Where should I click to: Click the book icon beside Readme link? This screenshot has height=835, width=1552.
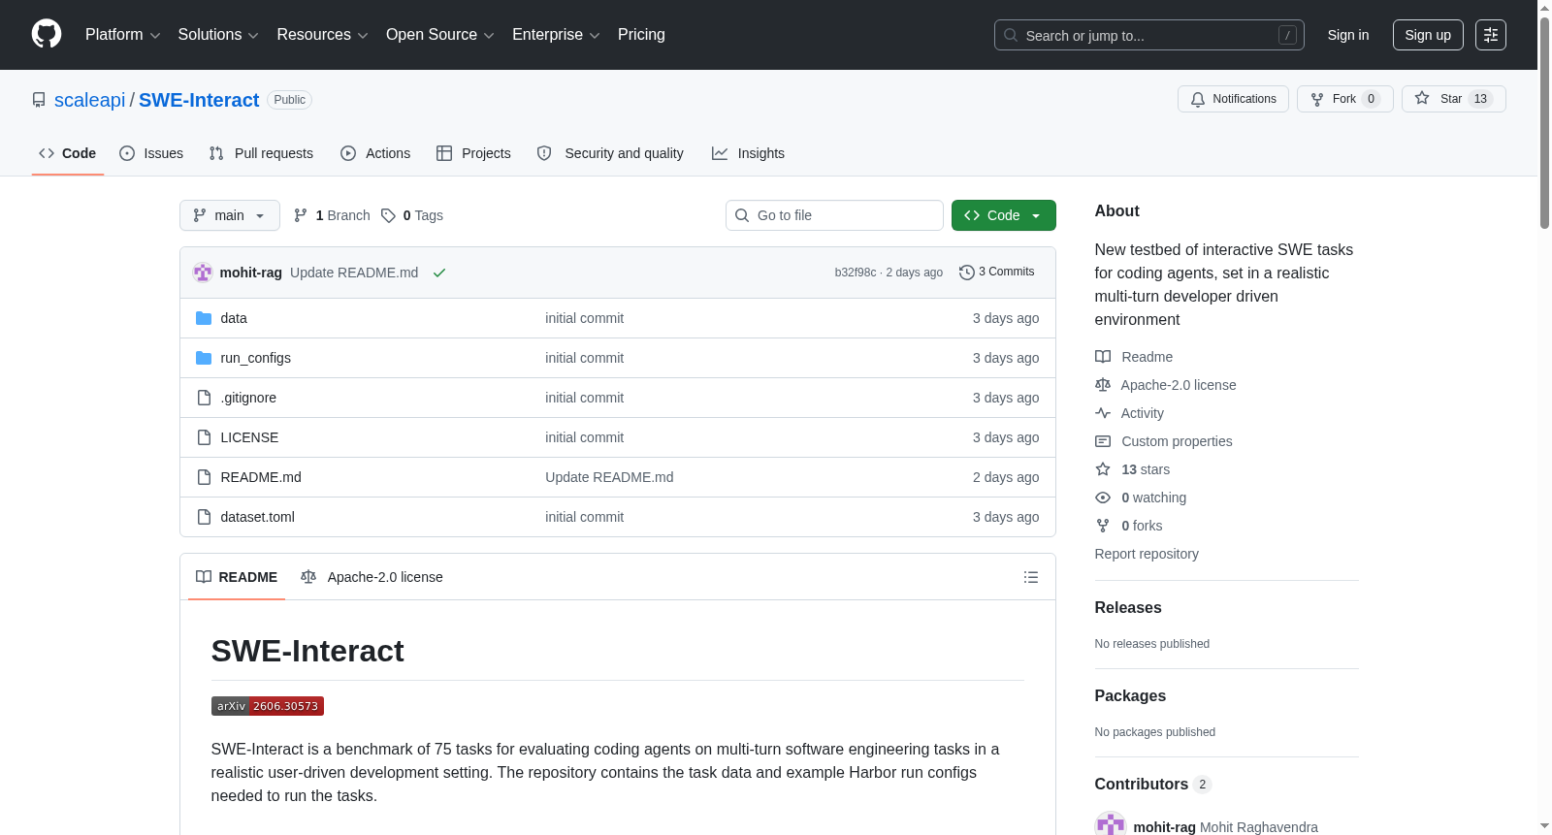pos(1103,357)
